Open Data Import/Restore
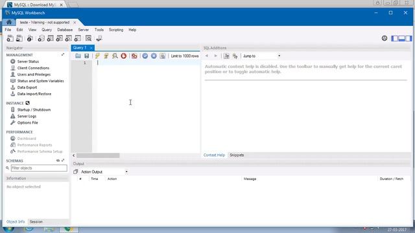Image resolution: width=415 pixels, height=233 pixels. (x=34, y=94)
